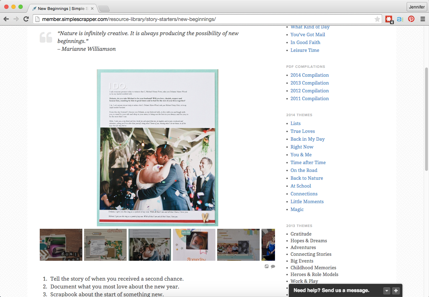The height and width of the screenshot is (297, 429).
Task: Click the share icon below the gallery
Action: (266, 266)
